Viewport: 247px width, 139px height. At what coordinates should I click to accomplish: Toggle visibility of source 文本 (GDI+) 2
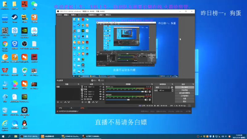pyautogui.click(x=100, y=94)
